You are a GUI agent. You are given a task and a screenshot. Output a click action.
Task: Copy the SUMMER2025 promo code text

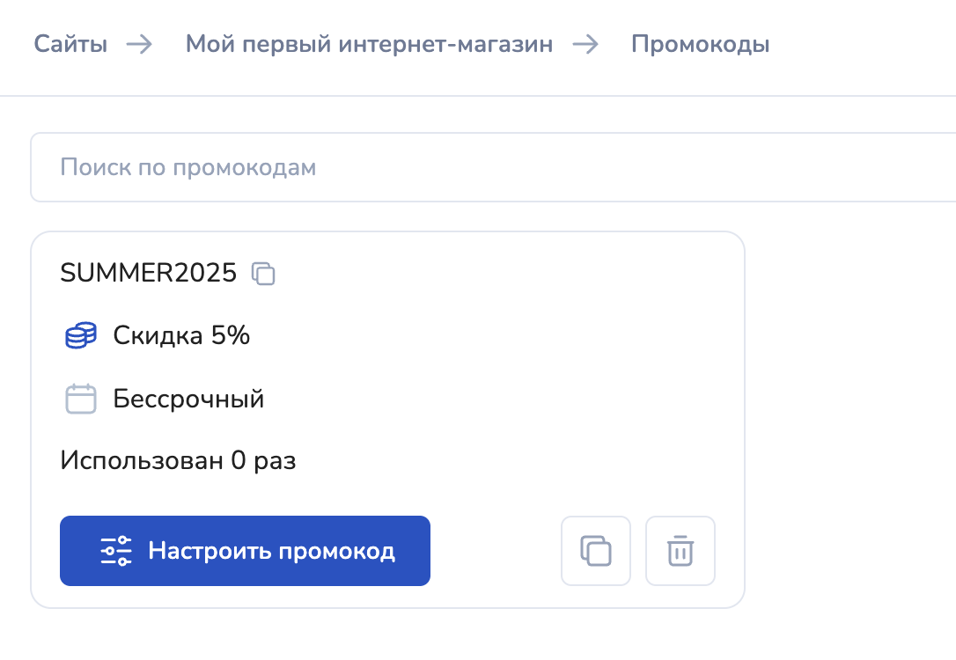coord(264,274)
